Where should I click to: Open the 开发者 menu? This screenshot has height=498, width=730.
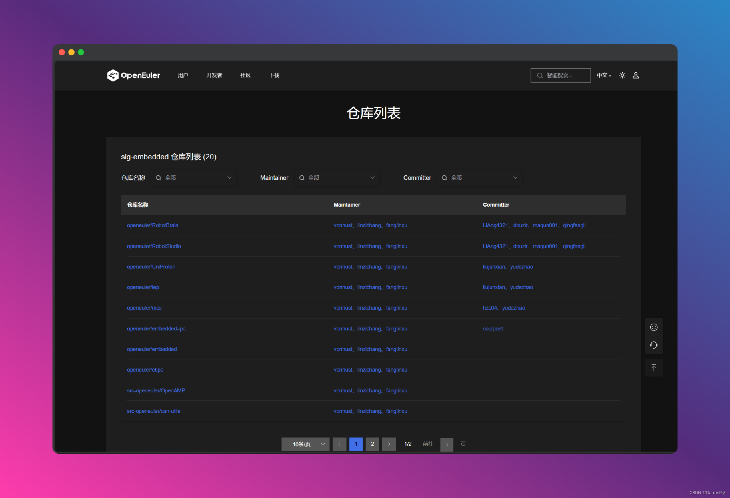coord(214,75)
